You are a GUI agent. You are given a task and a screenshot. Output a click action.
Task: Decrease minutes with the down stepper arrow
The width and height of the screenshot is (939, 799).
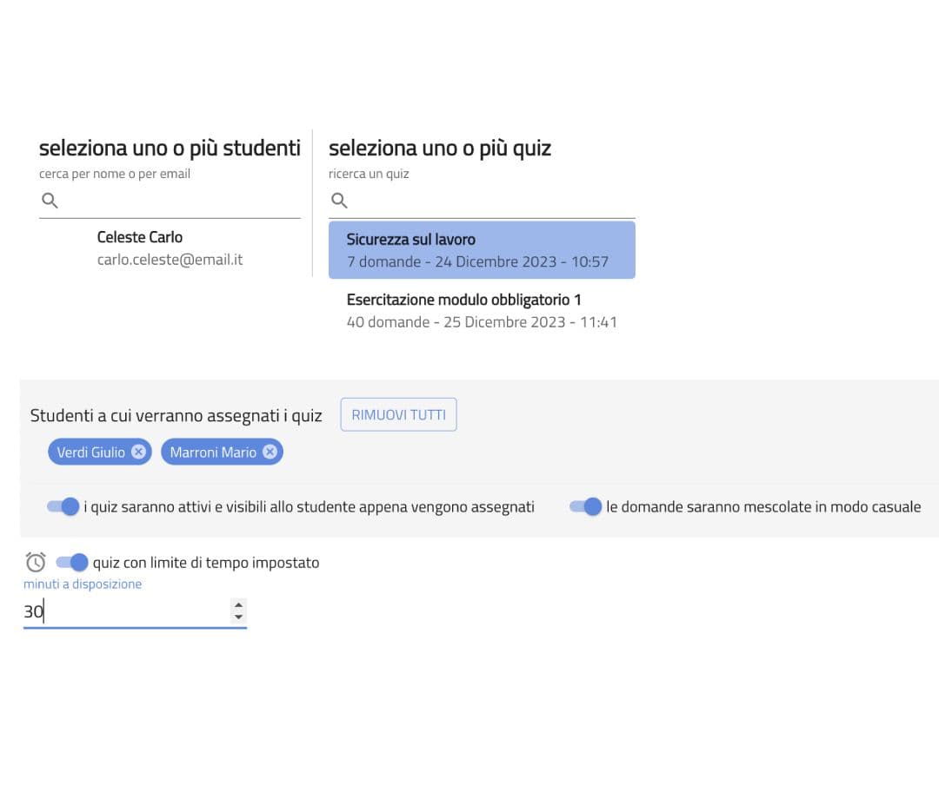[239, 617]
